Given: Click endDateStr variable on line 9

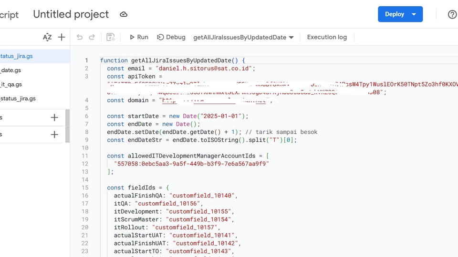Looking at the screenshot, I should [145, 140].
